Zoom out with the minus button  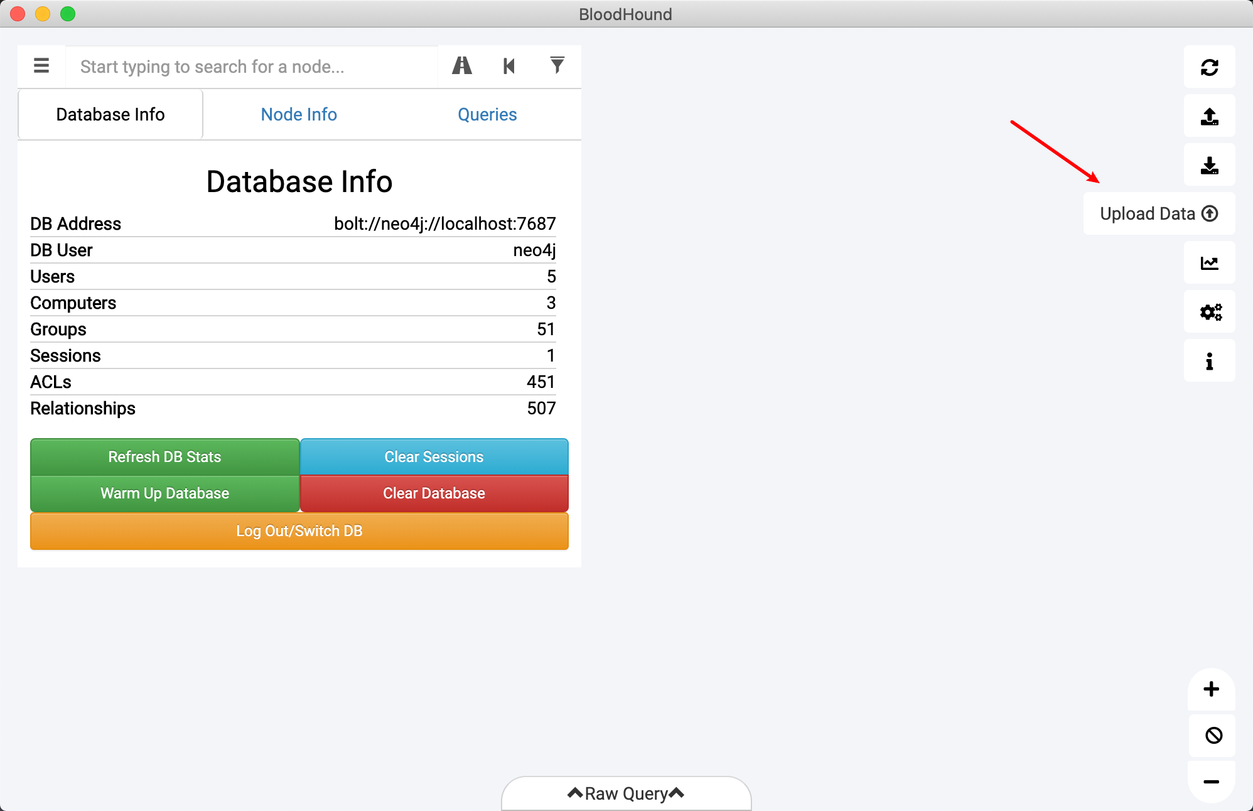(x=1211, y=781)
